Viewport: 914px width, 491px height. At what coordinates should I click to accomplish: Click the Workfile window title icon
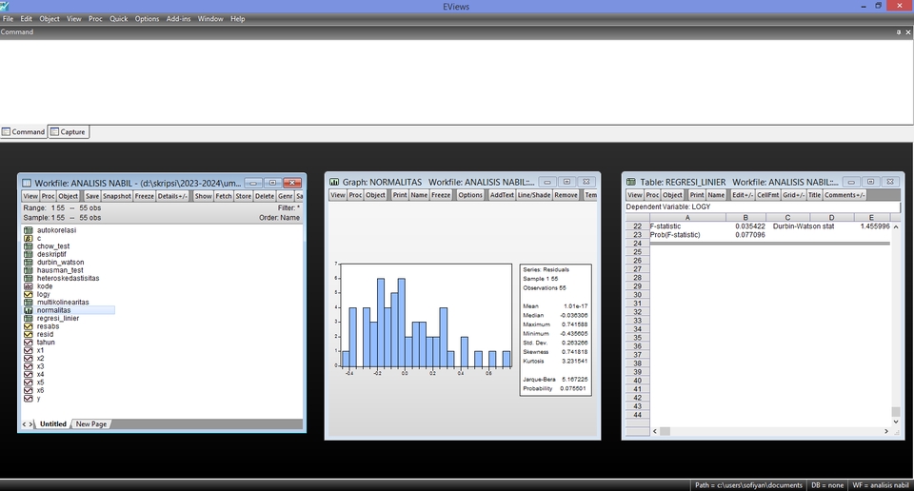pyautogui.click(x=27, y=183)
